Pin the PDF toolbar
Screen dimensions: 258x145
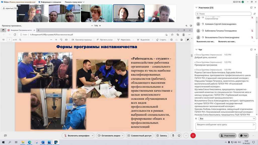(188, 40)
